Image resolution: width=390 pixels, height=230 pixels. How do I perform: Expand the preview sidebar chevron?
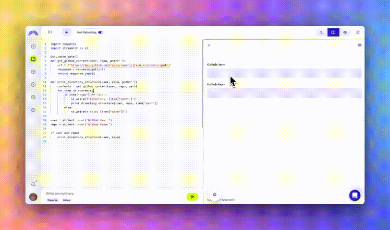[209, 46]
